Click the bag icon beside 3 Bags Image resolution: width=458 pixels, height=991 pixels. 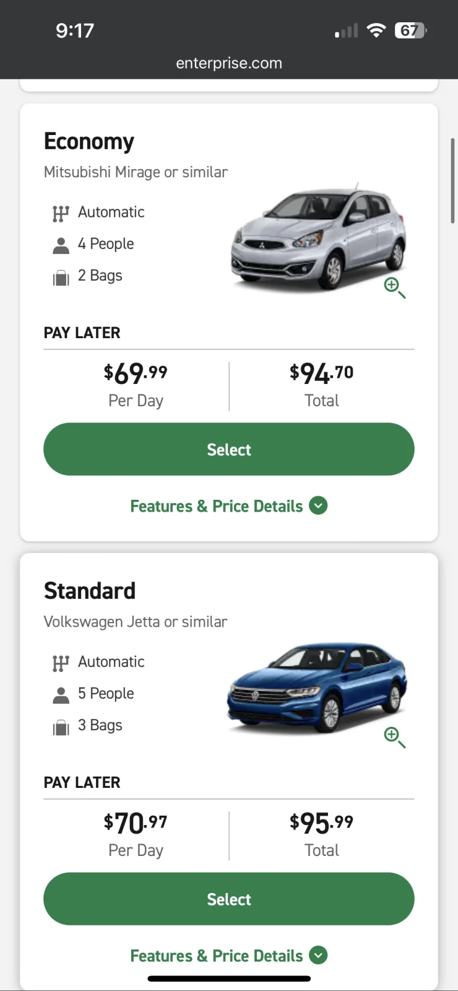(61, 727)
